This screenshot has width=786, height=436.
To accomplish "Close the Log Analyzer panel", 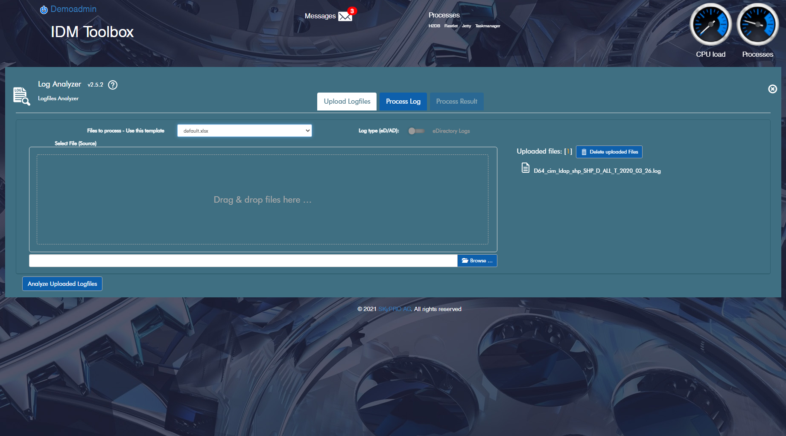I will pos(772,89).
